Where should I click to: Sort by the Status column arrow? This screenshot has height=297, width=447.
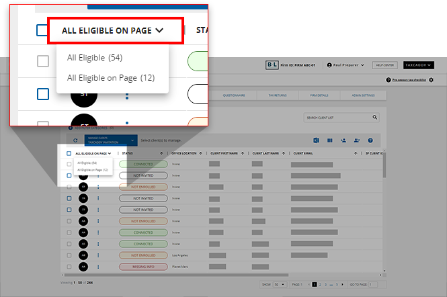(162, 153)
